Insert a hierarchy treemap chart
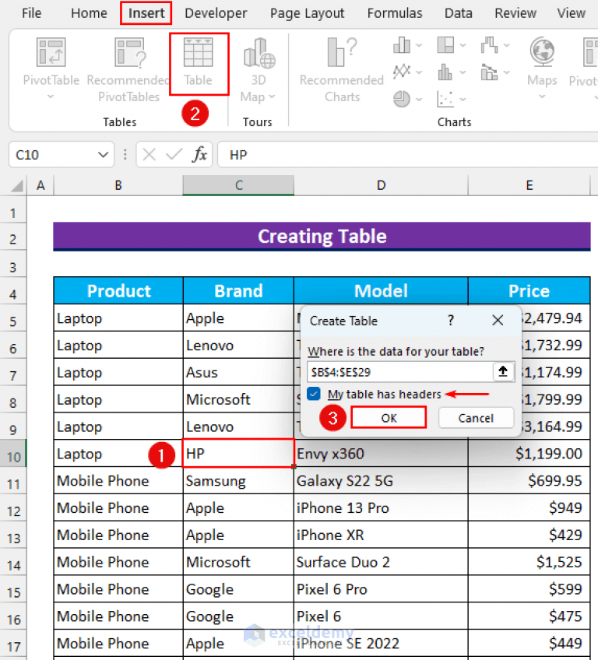Image resolution: width=598 pixels, height=660 pixels. 445,44
